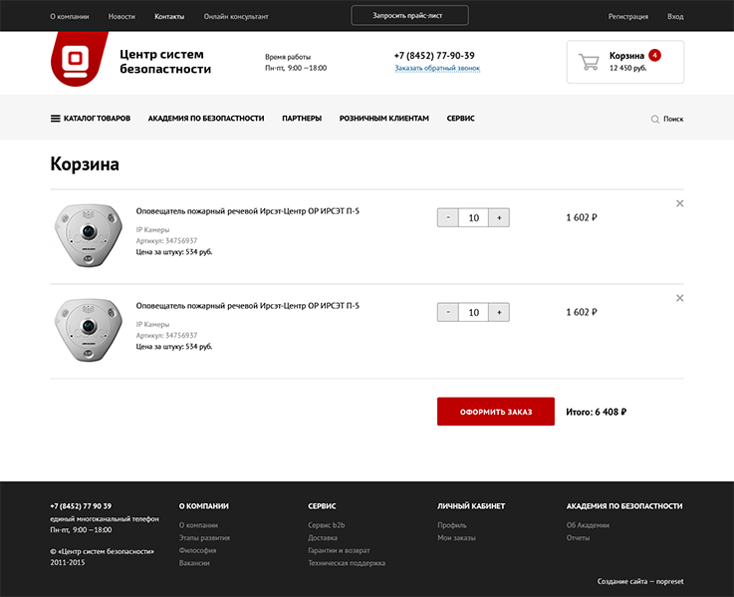Click the 'Запросить прайс-лист' button
The width and height of the screenshot is (734, 597).
click(x=409, y=16)
